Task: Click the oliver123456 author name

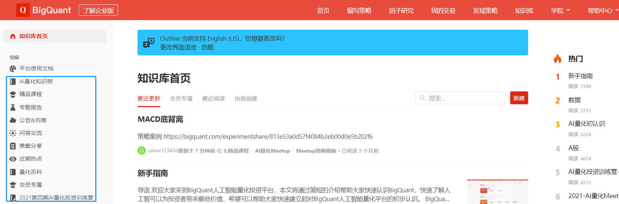Action: (163, 151)
